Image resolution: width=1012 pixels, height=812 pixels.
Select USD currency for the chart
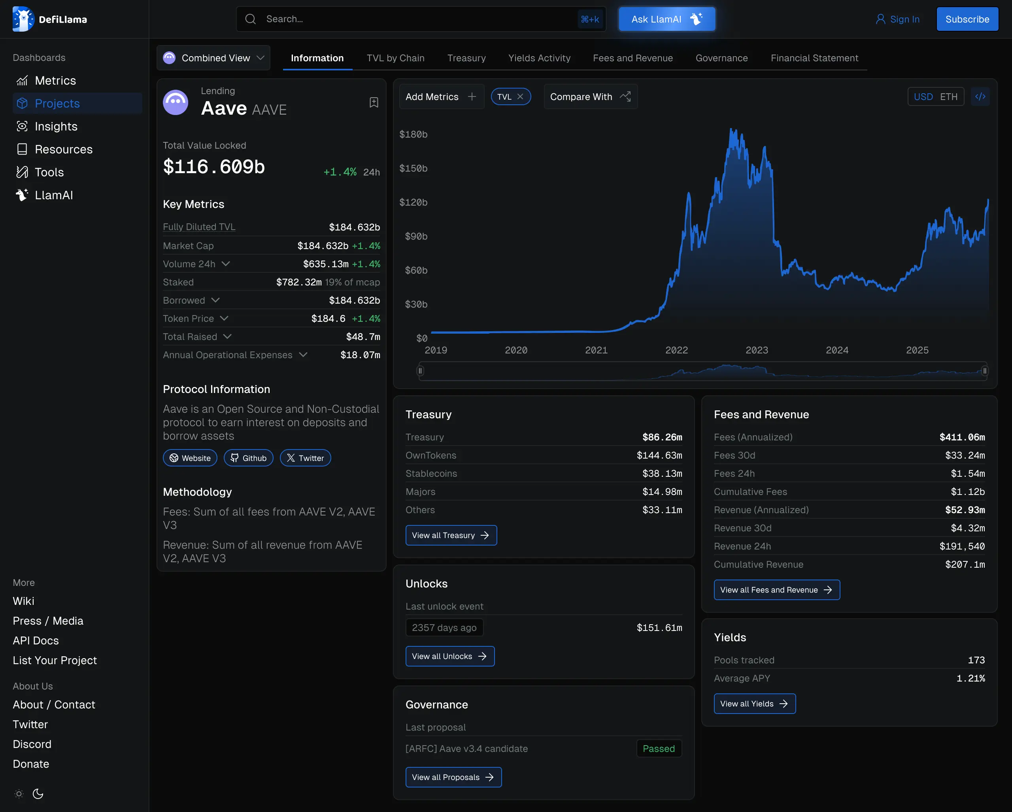[923, 97]
